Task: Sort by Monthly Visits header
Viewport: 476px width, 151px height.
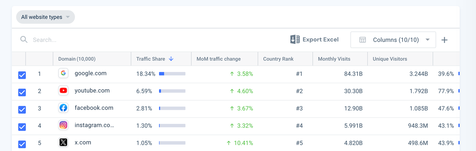Action: pos(334,59)
